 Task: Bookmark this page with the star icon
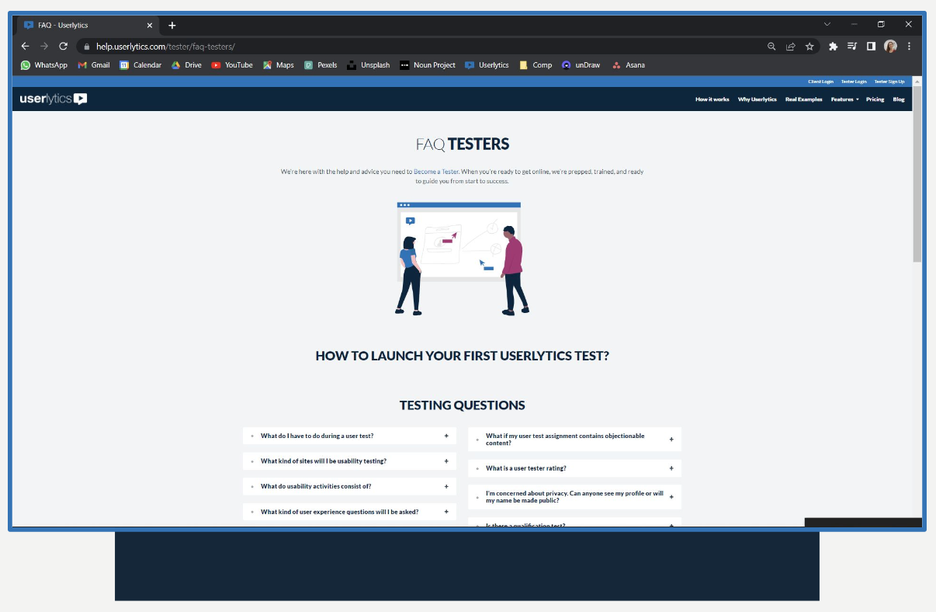pos(809,47)
